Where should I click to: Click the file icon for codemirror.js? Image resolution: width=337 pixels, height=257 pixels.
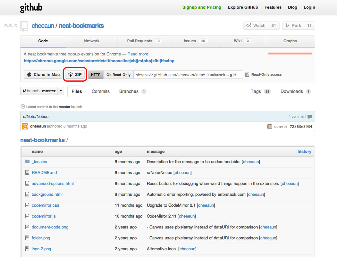pyautogui.click(x=27, y=216)
